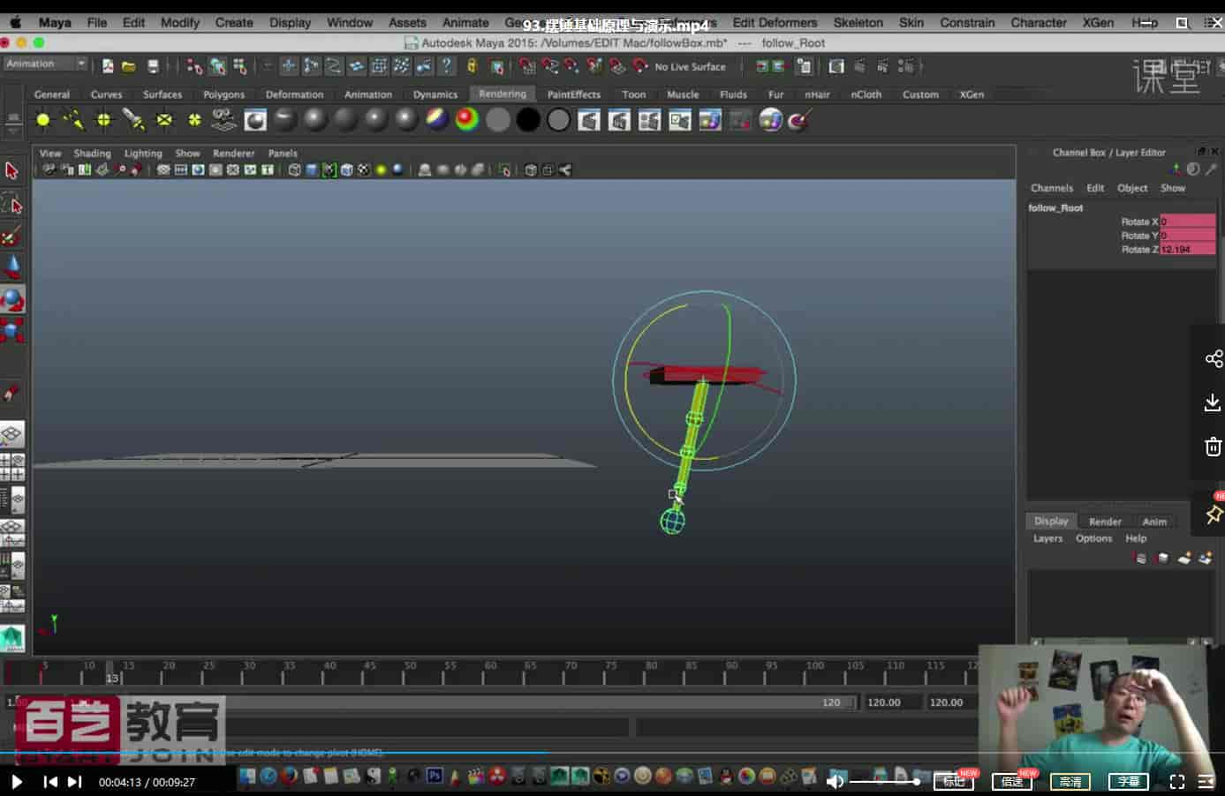The height and width of the screenshot is (796, 1225).
Task: Download the video via download icon
Action: (1214, 402)
